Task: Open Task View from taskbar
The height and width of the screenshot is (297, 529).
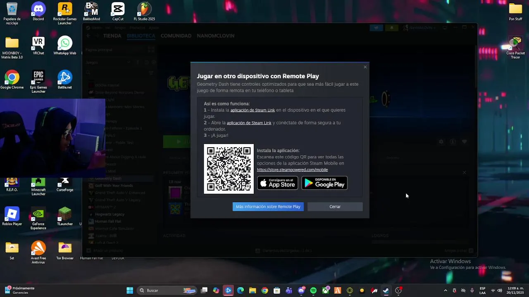Action: click(x=204, y=290)
